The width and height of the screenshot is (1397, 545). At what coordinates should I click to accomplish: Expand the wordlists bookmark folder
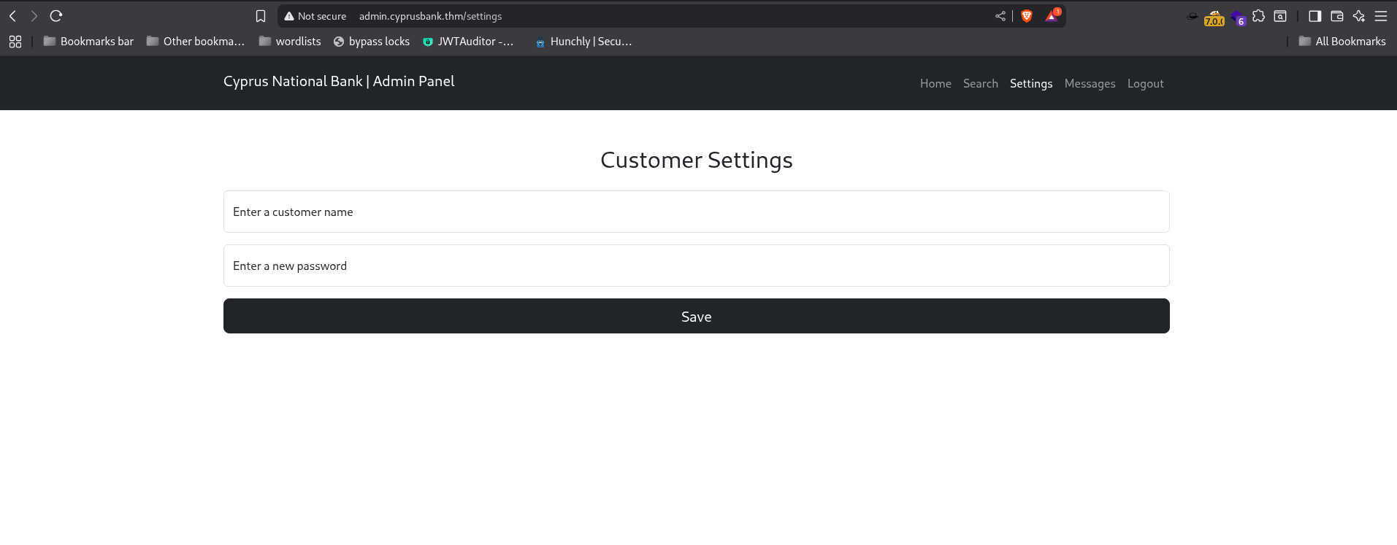click(x=290, y=42)
